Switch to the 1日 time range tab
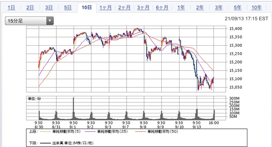The width and height of the screenshot is (272, 147). (x=11, y=8)
